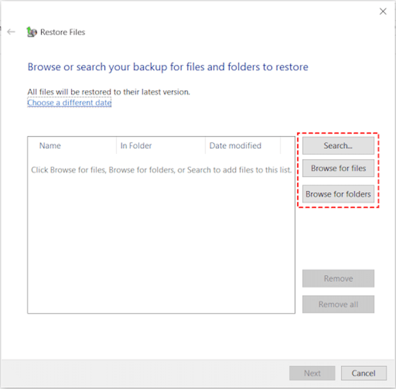The width and height of the screenshot is (396, 389).
Task: Click the Search... button
Action: 338,146
